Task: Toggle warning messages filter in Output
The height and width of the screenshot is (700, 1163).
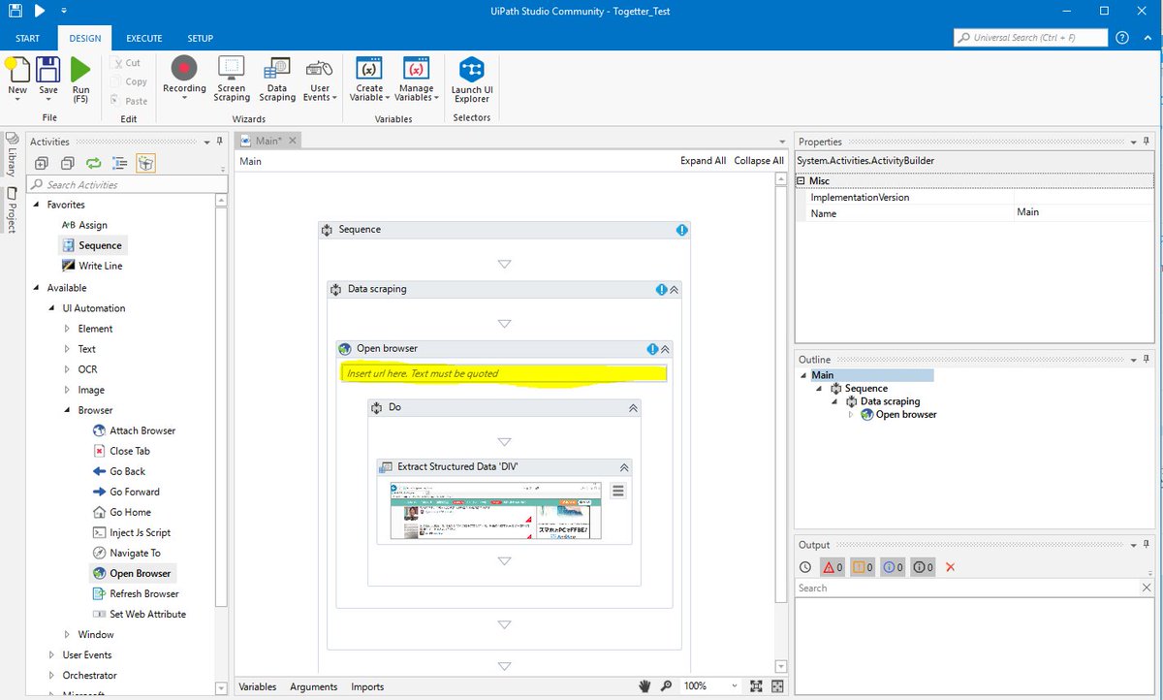Action: tap(863, 567)
